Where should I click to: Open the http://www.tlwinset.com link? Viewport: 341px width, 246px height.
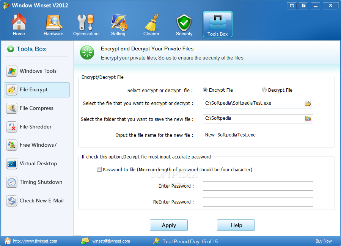35,241
